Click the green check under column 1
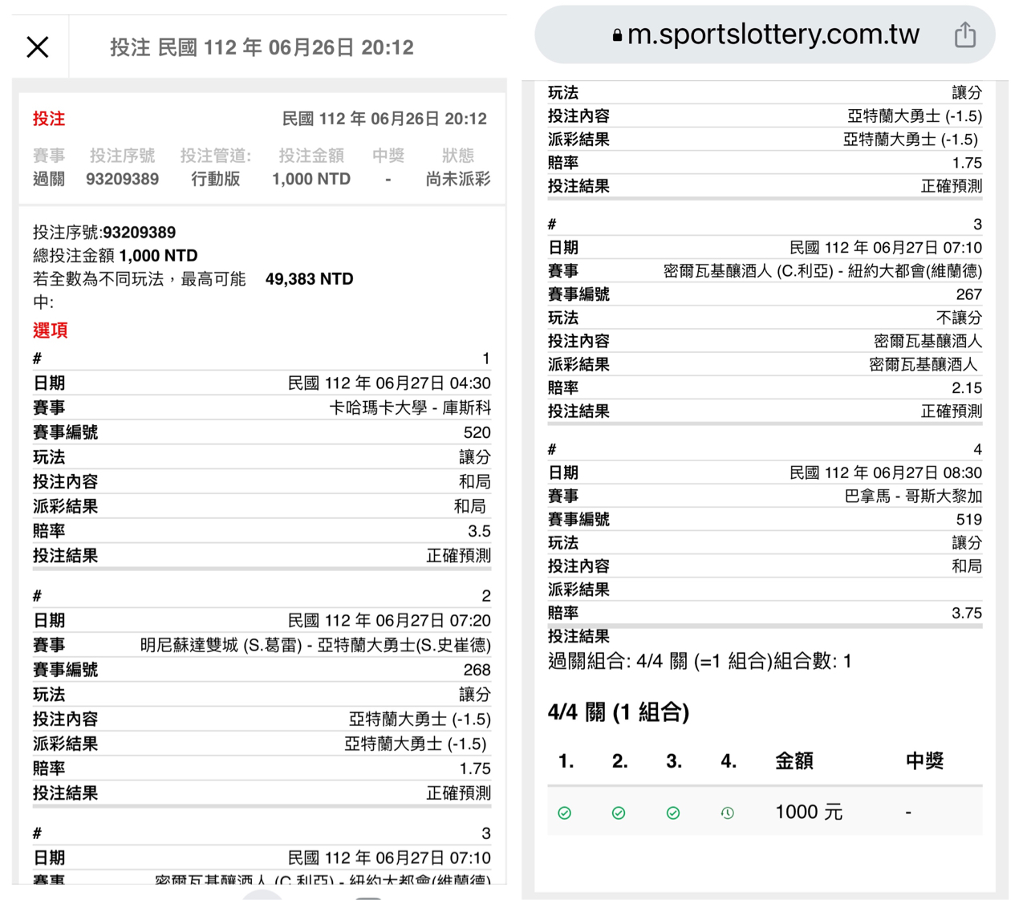Viewport: 1027px width, 900px height. point(565,813)
